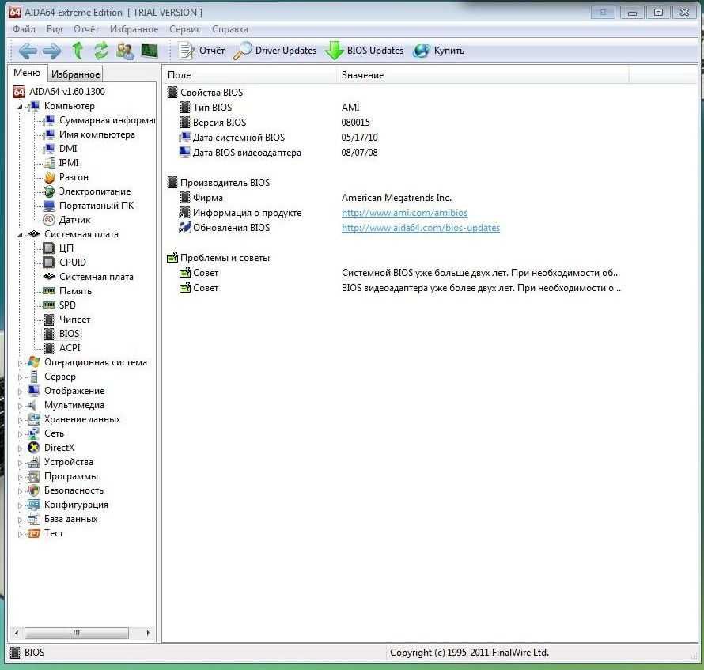This screenshot has height=670, width=704.
Task: Open the Файл menu
Action: pos(25,29)
